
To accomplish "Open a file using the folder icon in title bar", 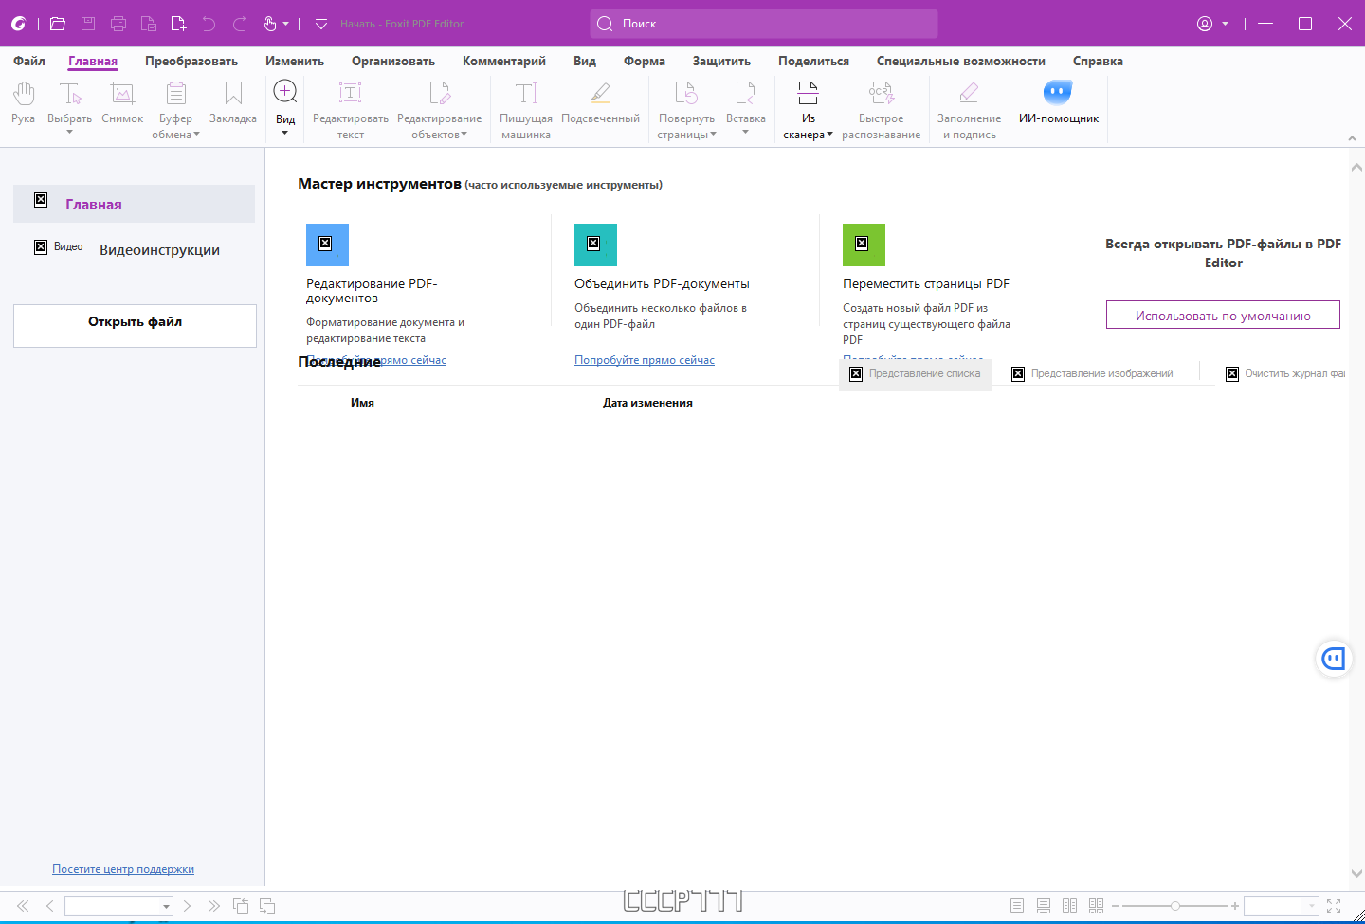I will (x=58, y=24).
